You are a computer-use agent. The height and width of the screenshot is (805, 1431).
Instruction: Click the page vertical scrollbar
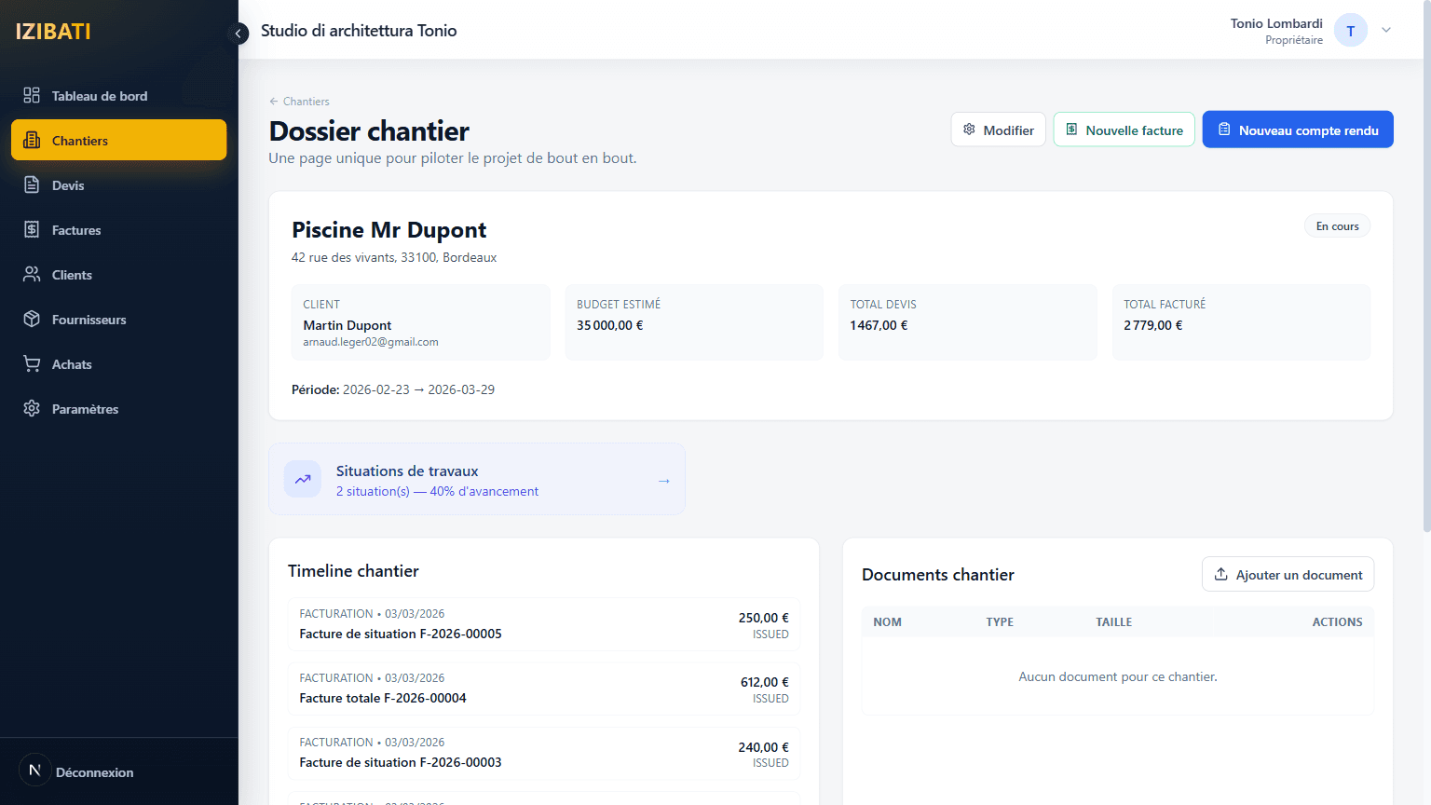pos(1425,280)
